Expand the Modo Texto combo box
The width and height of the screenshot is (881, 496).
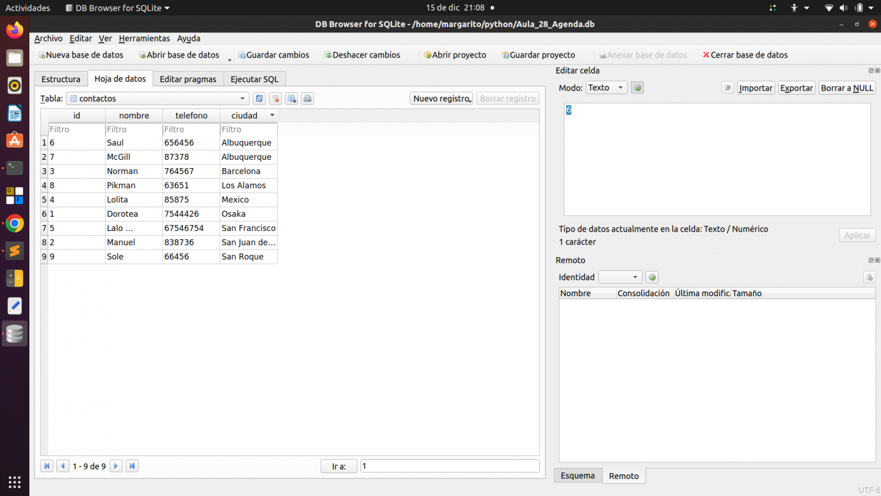pyautogui.click(x=607, y=88)
